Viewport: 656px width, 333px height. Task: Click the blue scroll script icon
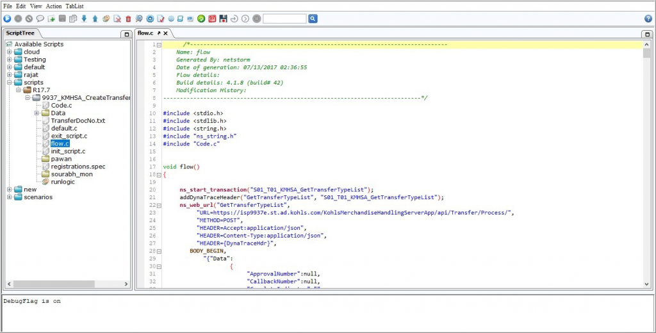coord(180,19)
